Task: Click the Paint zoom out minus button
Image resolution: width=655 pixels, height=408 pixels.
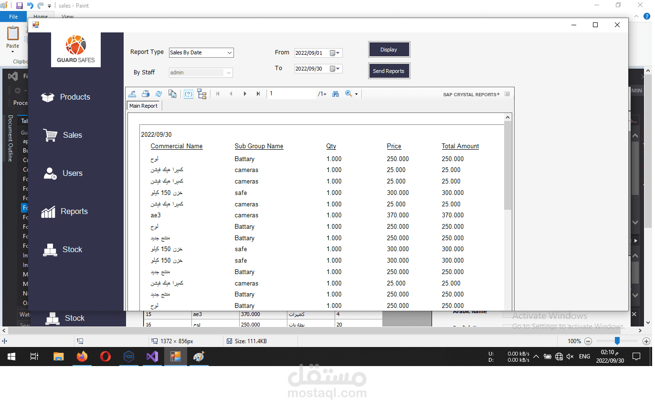Action: (x=588, y=341)
